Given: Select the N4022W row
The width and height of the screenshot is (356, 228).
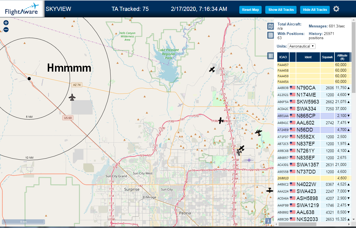Looking at the screenshot, I should pos(314,184).
